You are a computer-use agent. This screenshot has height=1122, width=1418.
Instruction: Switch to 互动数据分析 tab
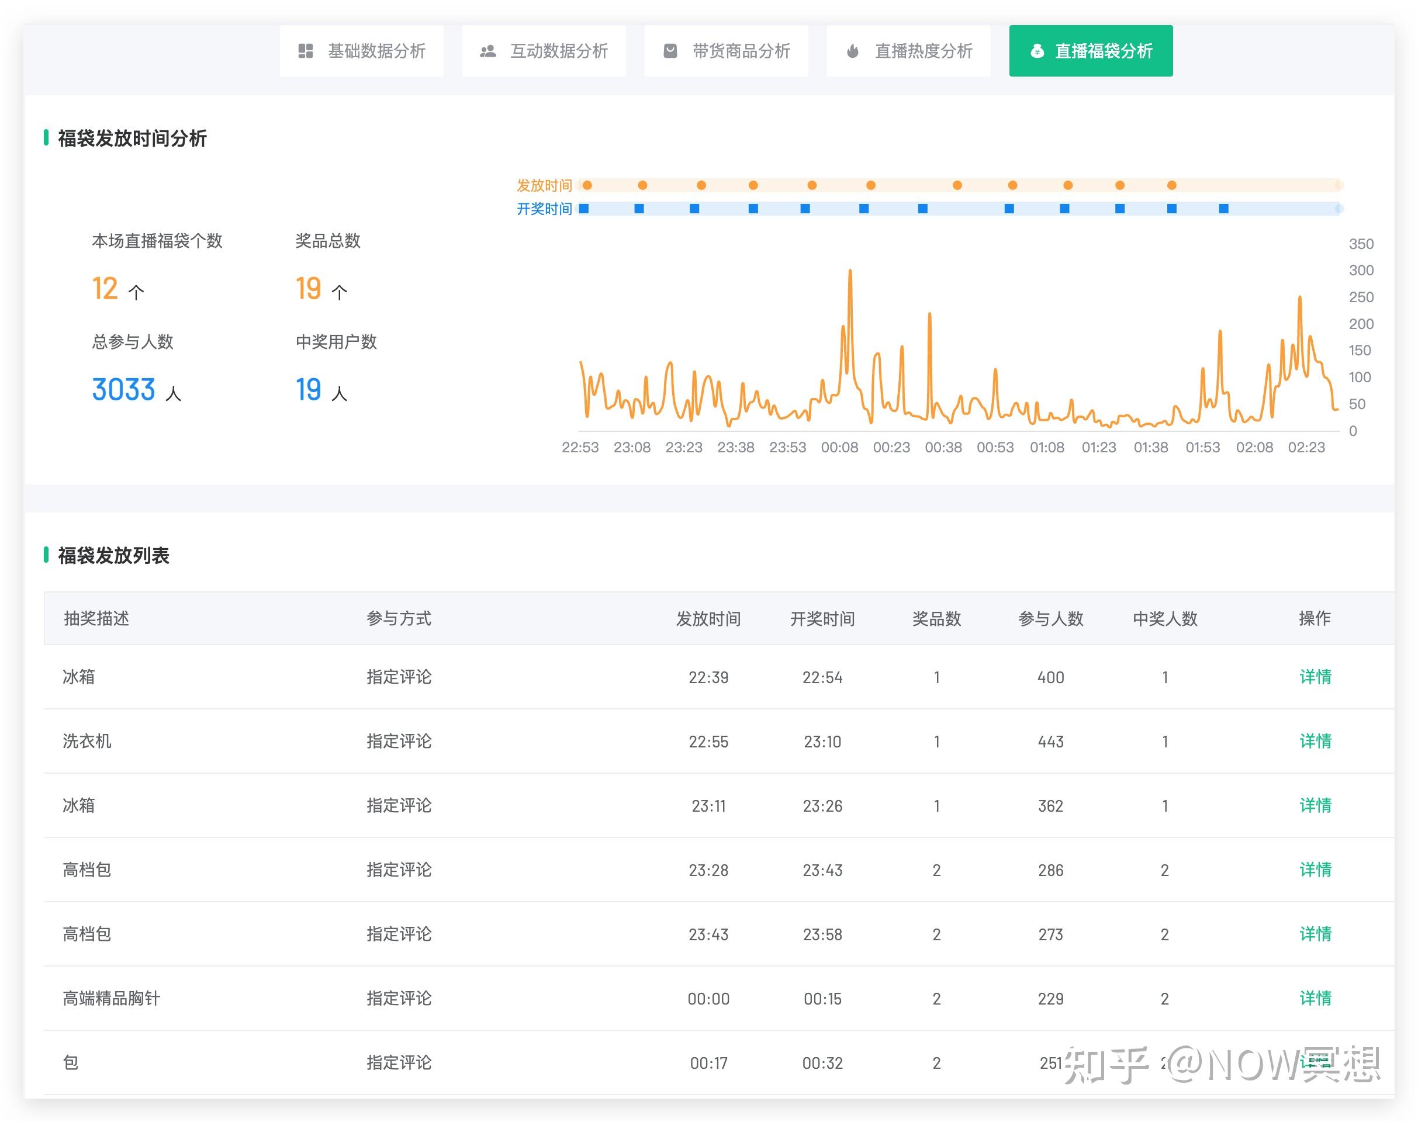point(544,51)
